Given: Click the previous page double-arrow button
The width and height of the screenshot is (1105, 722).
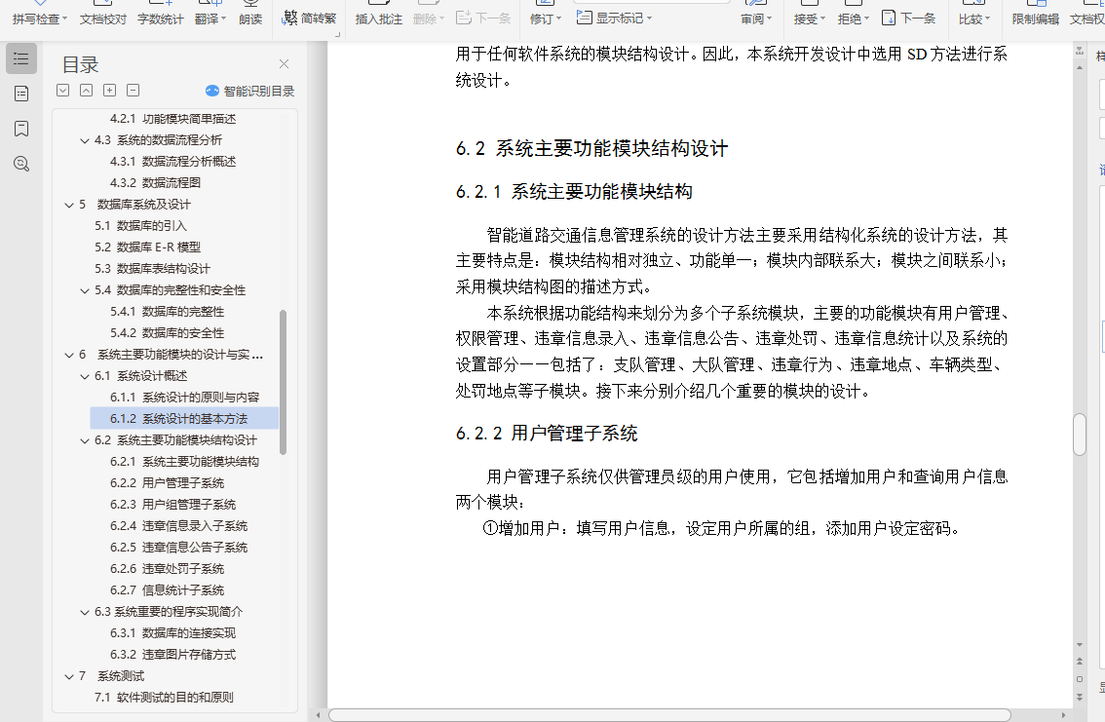Looking at the screenshot, I should tap(1080, 662).
